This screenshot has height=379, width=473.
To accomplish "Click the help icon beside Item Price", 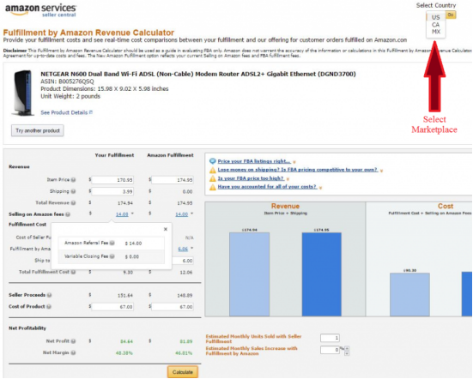I will [73, 180].
